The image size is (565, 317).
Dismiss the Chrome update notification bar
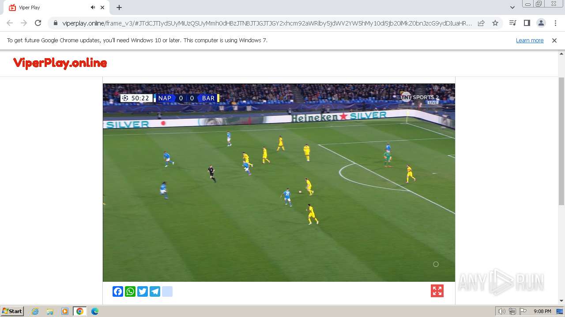(554, 41)
